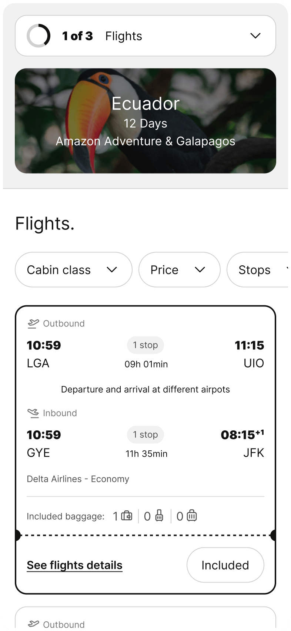Open See flights details link
Screen dimensions: 291x631
[74, 565]
